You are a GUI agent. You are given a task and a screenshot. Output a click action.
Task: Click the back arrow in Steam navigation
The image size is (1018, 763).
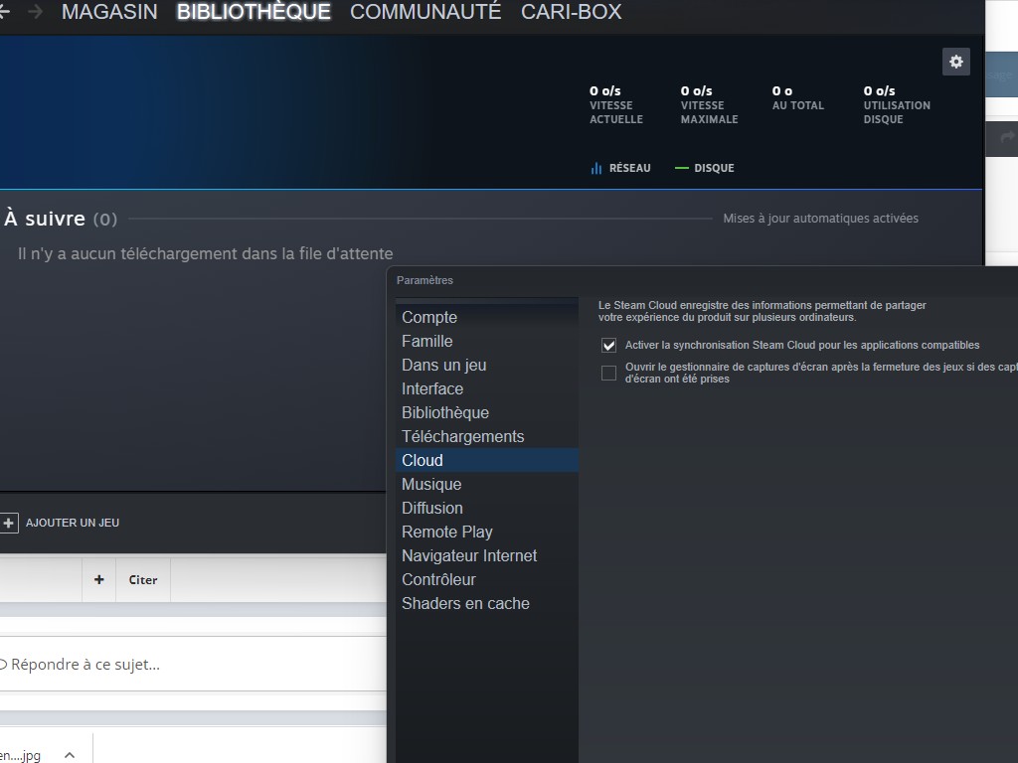(4, 12)
